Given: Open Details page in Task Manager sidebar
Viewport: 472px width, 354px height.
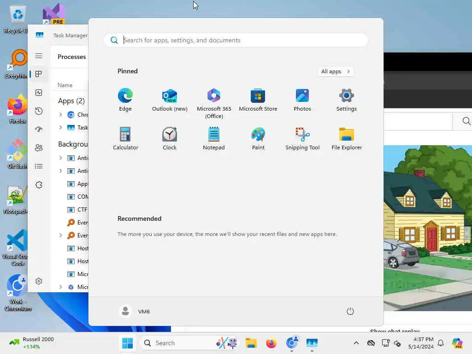Looking at the screenshot, I should click(x=39, y=166).
